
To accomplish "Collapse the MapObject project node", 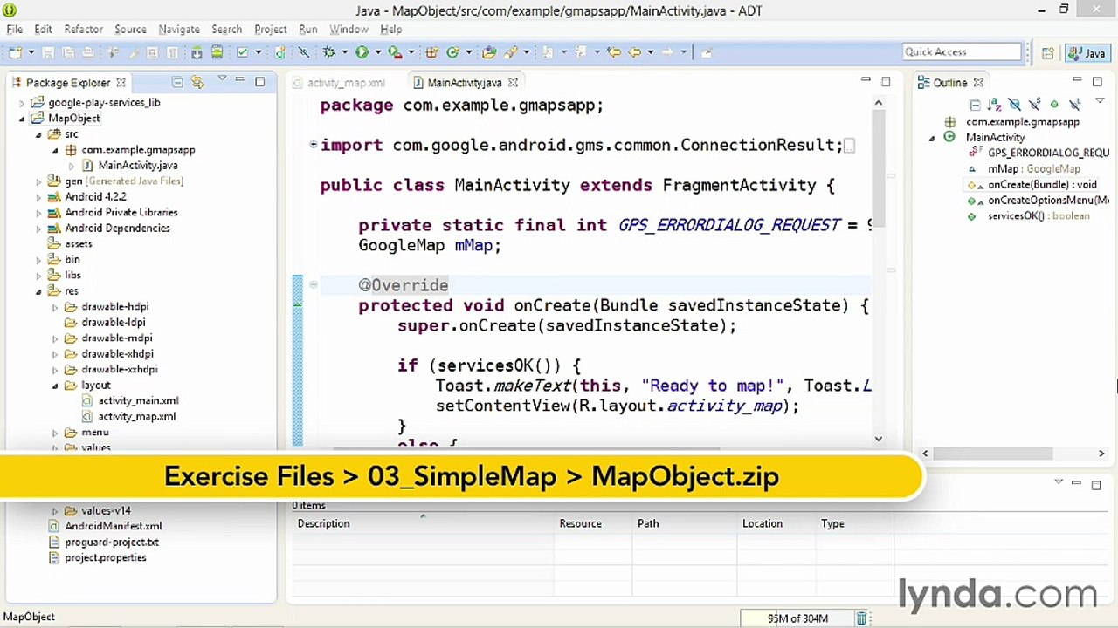I will [22, 119].
